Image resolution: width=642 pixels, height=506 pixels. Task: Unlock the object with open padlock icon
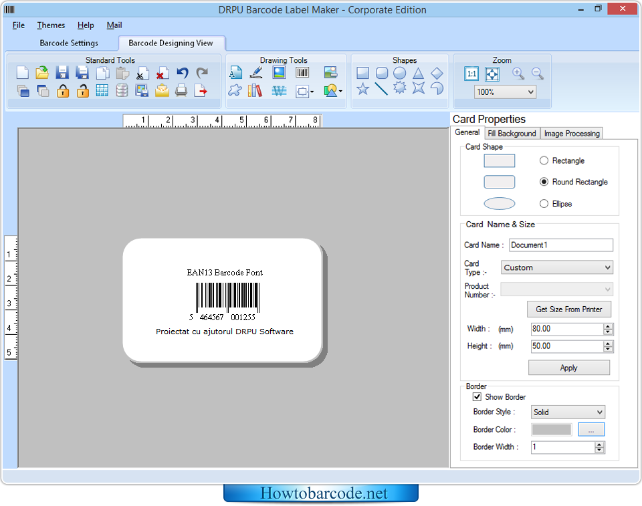coord(83,90)
